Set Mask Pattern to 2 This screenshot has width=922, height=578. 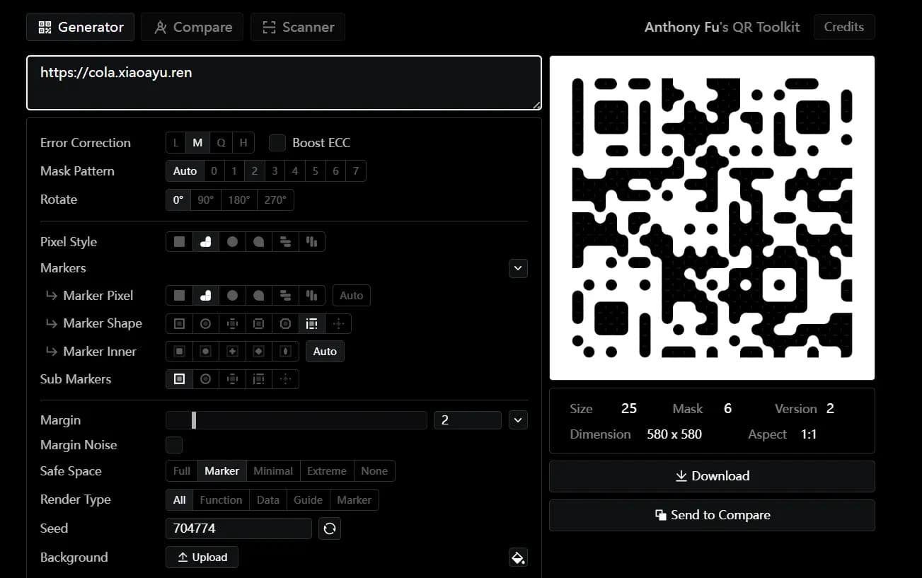254,171
